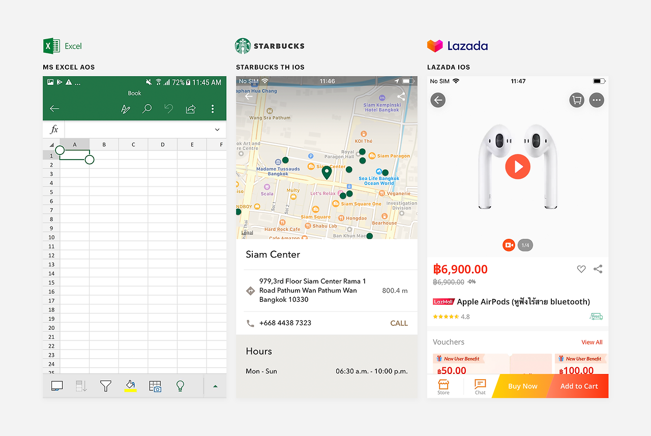Image resolution: width=651 pixels, height=436 pixels.
Task: Click the Buy Now button
Action: (522, 386)
